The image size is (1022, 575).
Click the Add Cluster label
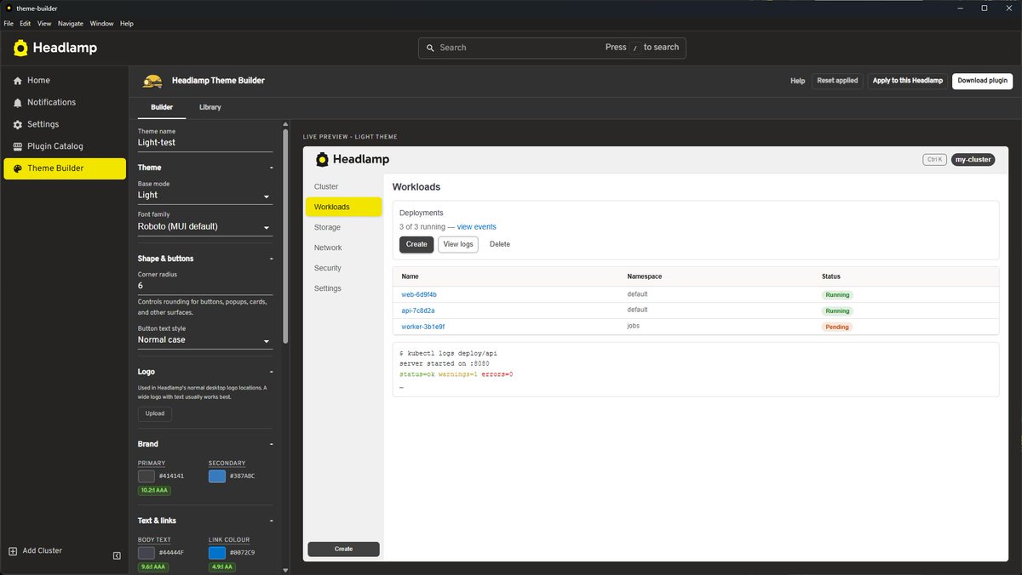click(43, 551)
